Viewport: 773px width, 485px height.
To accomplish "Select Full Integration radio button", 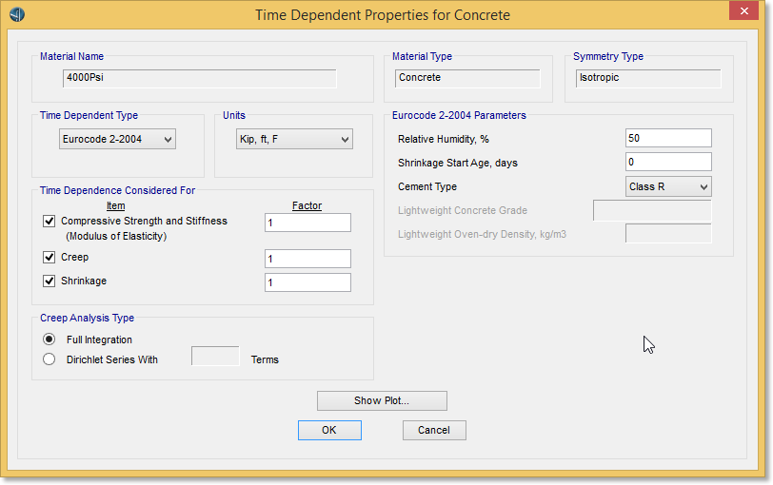I will click(x=50, y=339).
